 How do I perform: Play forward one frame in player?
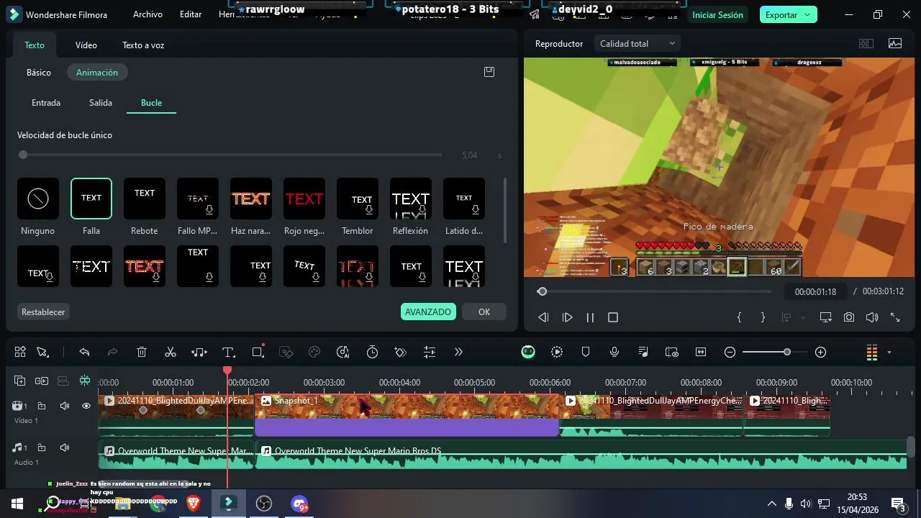pyautogui.click(x=567, y=317)
